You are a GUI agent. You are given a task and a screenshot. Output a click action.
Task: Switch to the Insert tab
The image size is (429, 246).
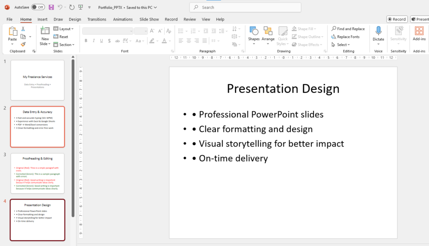[x=42, y=19]
